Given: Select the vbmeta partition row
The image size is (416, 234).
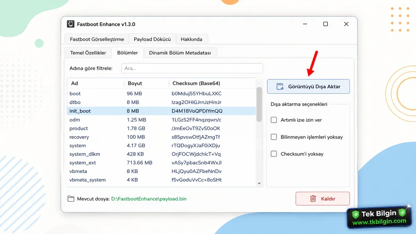Looking at the screenshot, I should click(x=162, y=171).
